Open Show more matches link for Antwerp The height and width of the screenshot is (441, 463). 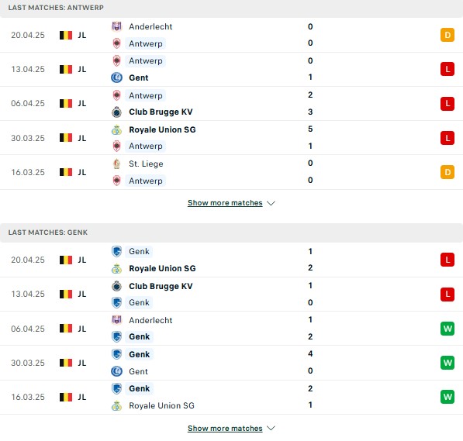coord(225,203)
